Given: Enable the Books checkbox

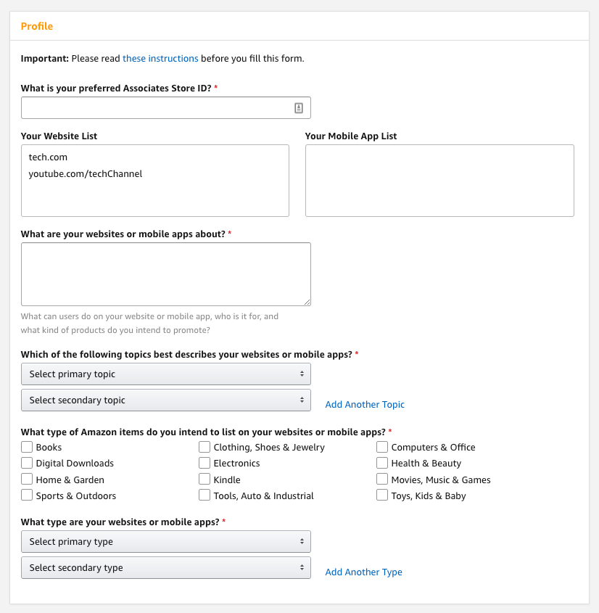Looking at the screenshot, I should pos(27,447).
